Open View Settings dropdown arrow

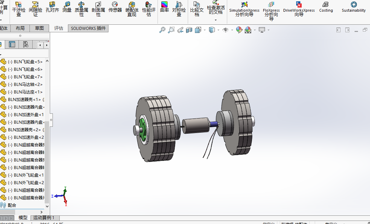268,30
